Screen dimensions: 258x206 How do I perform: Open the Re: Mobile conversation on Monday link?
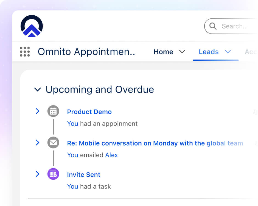coord(155,143)
